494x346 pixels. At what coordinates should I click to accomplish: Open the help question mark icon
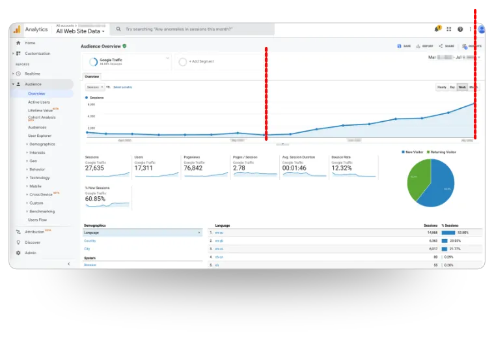460,29
